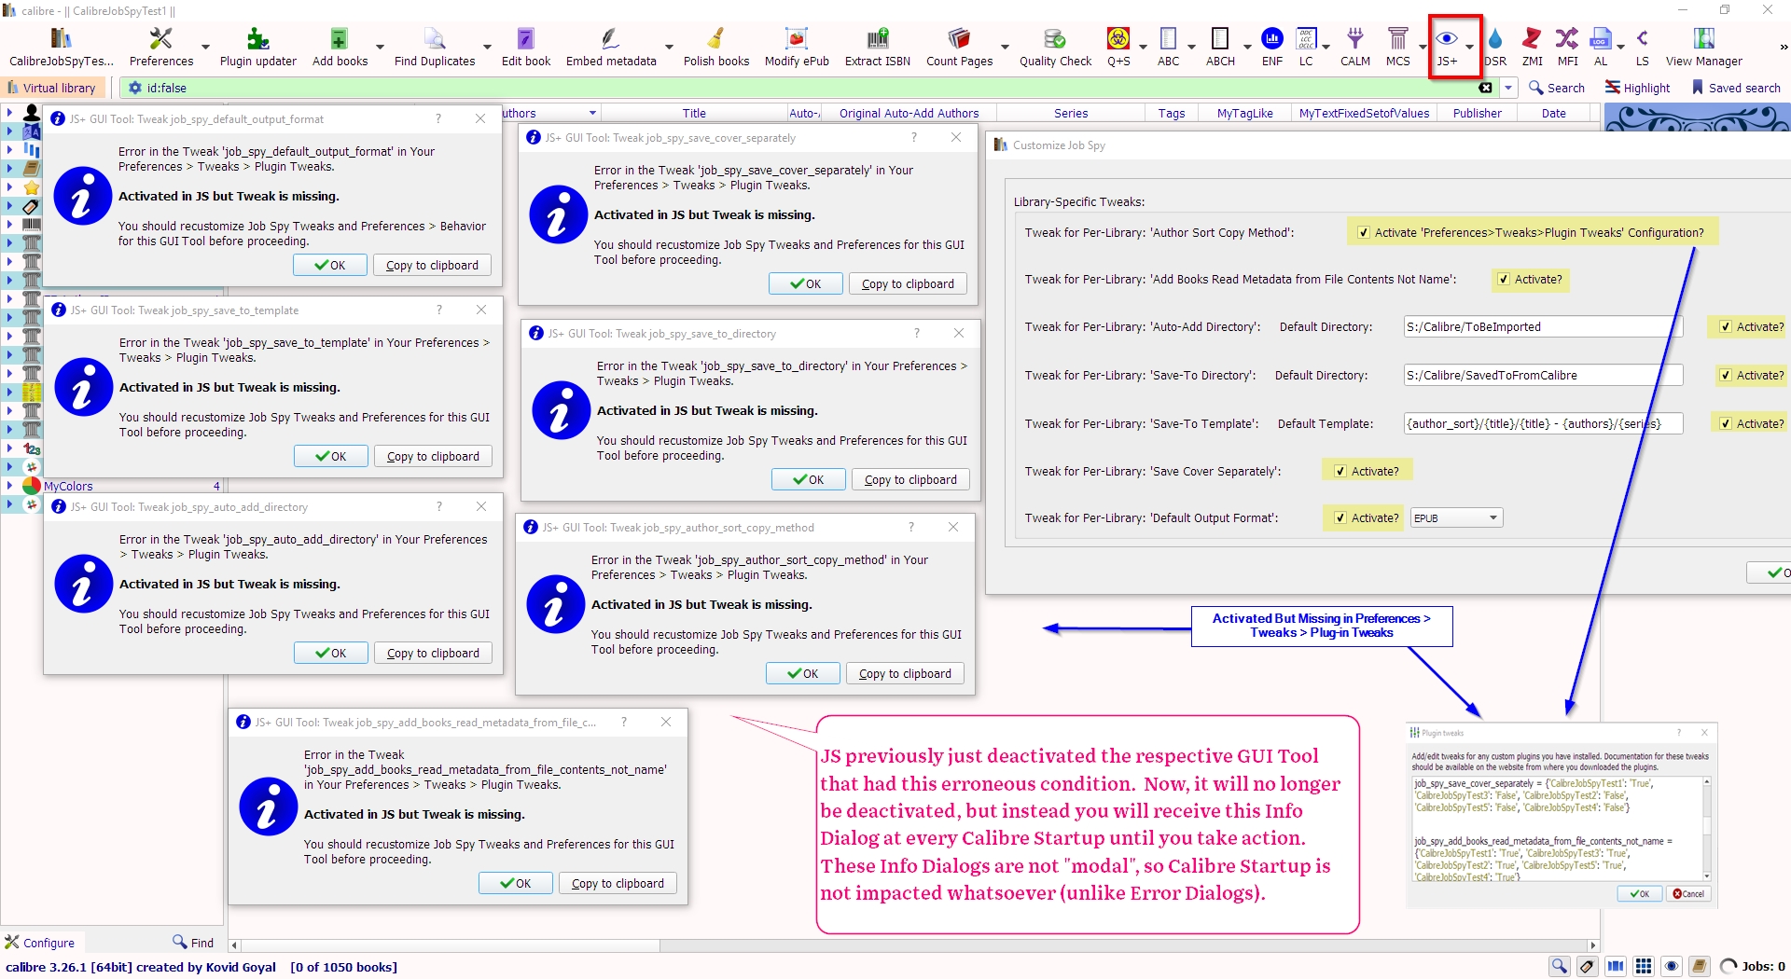Sort by the Title column header

[693, 114]
